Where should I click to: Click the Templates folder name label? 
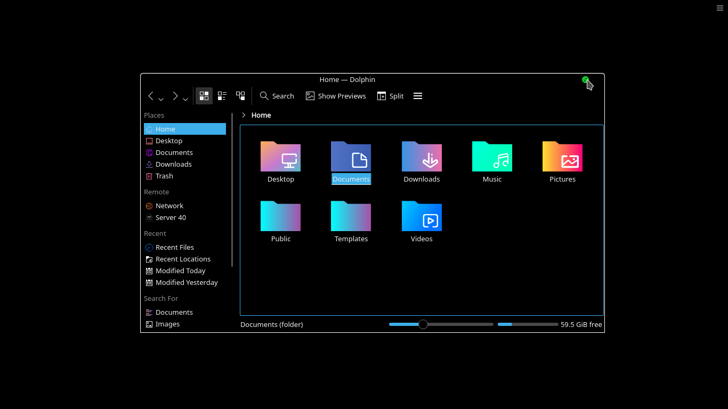[351, 239]
